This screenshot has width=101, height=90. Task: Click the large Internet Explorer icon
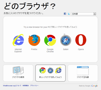click(18, 40)
